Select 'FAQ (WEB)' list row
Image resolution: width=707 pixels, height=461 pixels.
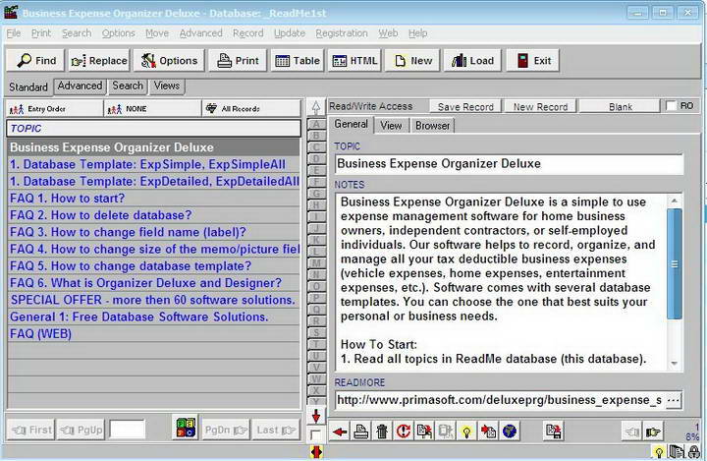(x=153, y=333)
